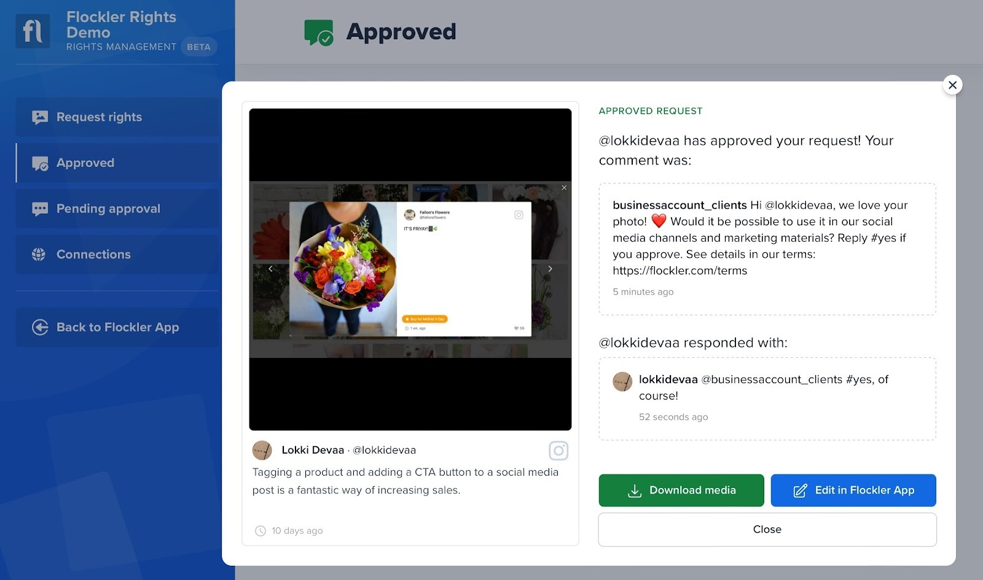983x580 pixels.
Task: Click Lokki Devaa's profile avatar
Action: click(x=262, y=450)
